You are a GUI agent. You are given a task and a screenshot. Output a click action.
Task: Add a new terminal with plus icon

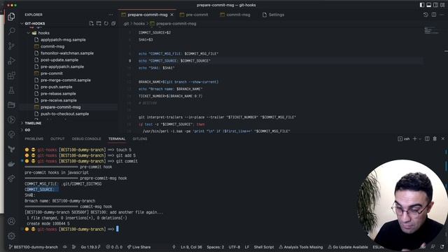click(414, 139)
